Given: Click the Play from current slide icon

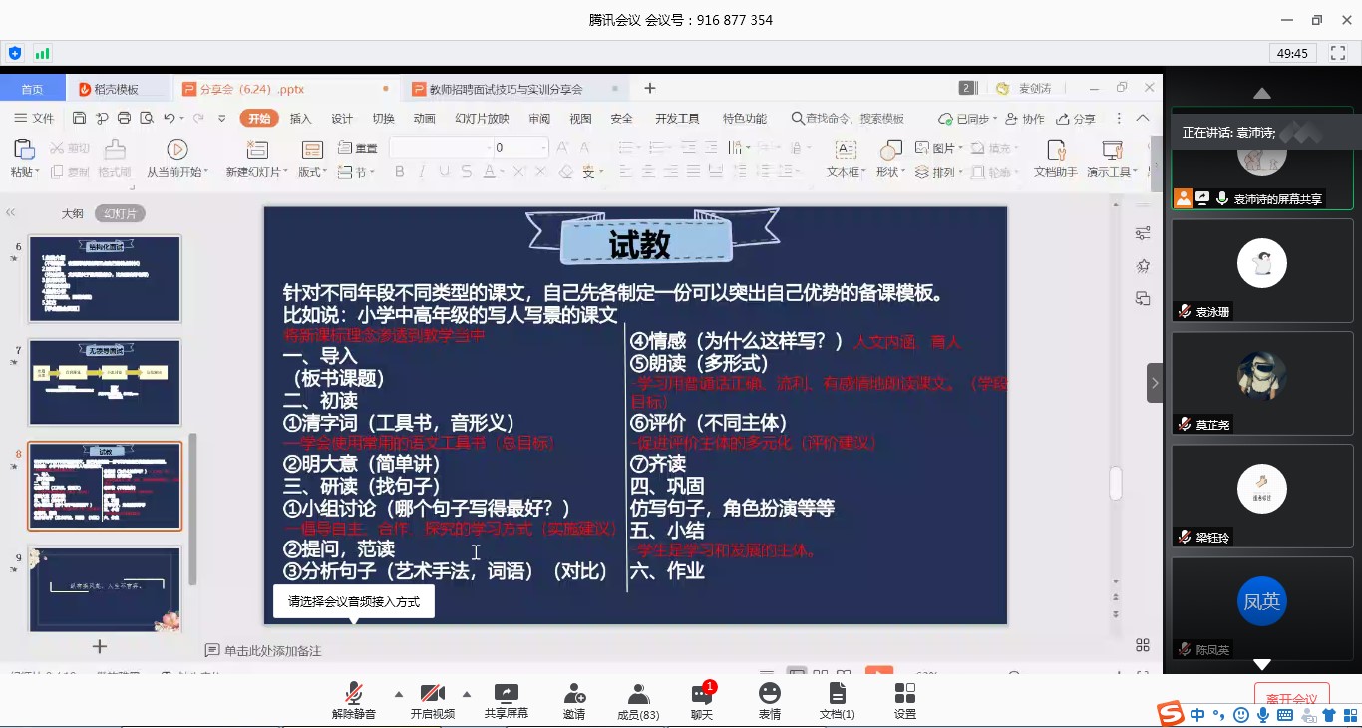Looking at the screenshot, I should tap(177, 150).
